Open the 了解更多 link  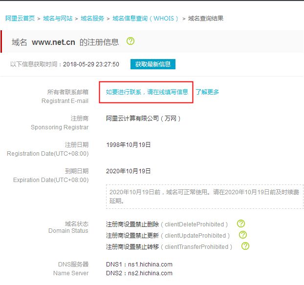click(x=207, y=92)
